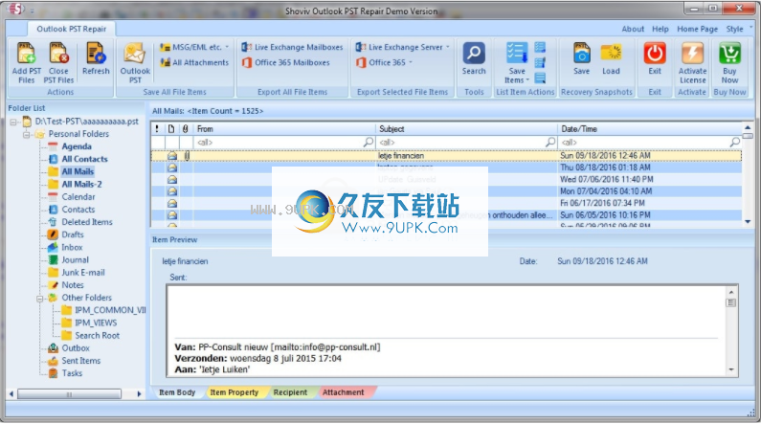The width and height of the screenshot is (761, 424).
Task: Open the Drafts folder
Action: [73, 234]
